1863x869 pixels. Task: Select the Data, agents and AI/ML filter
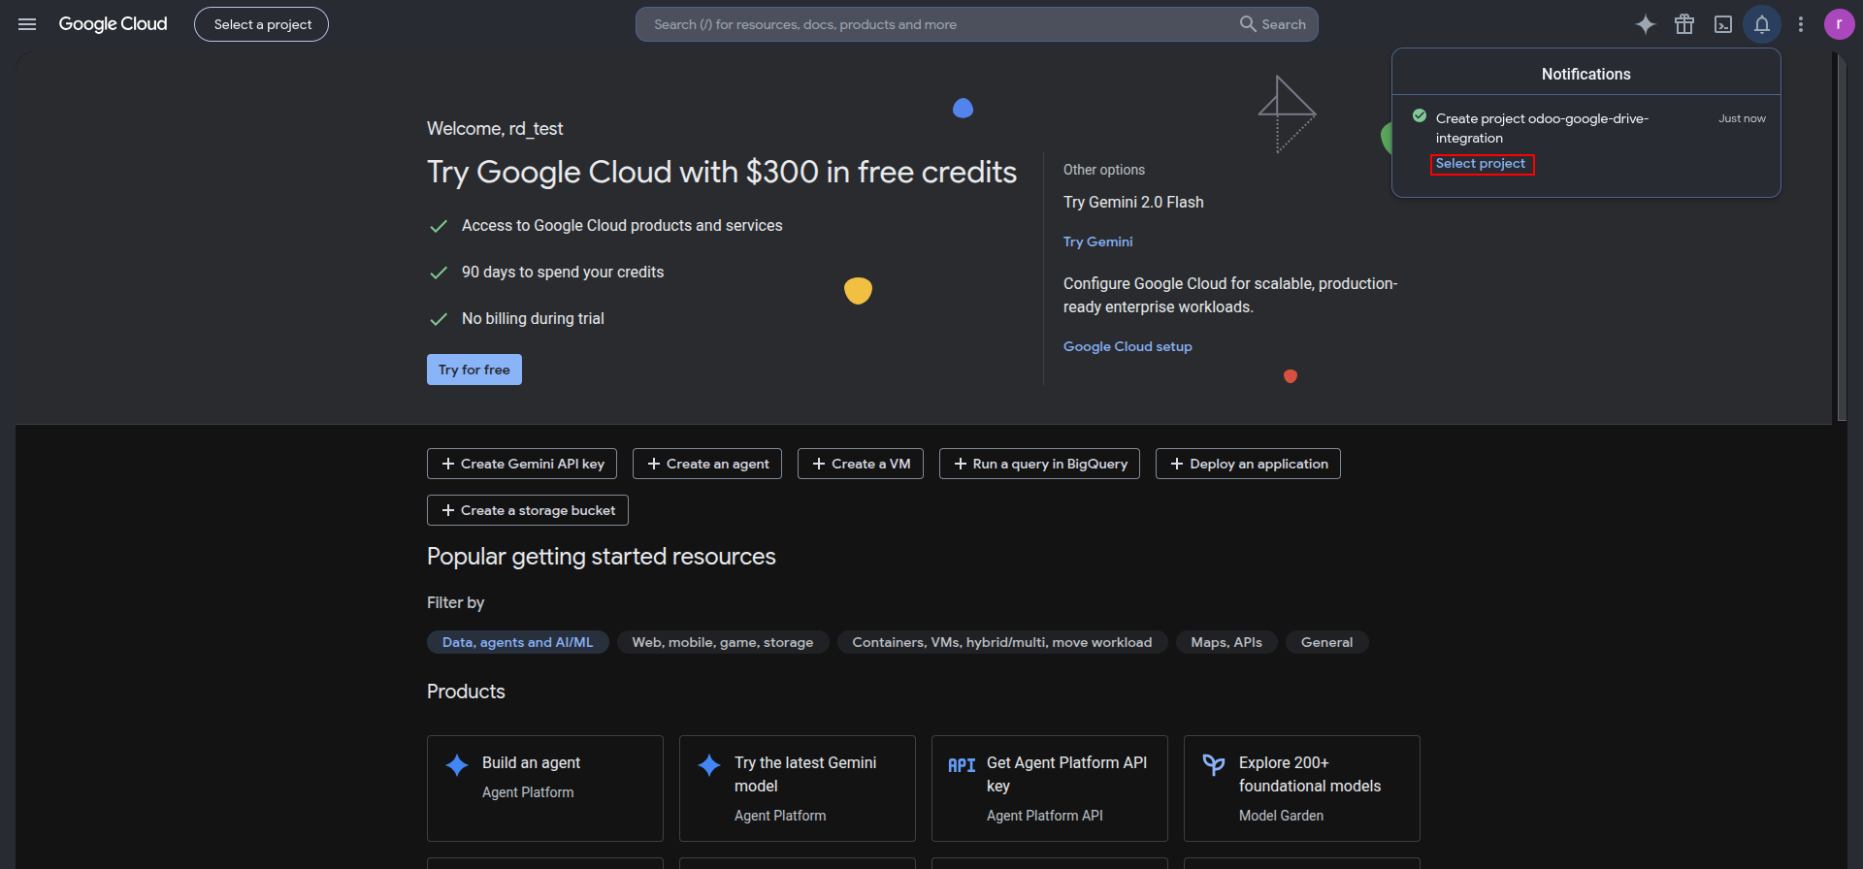click(518, 642)
